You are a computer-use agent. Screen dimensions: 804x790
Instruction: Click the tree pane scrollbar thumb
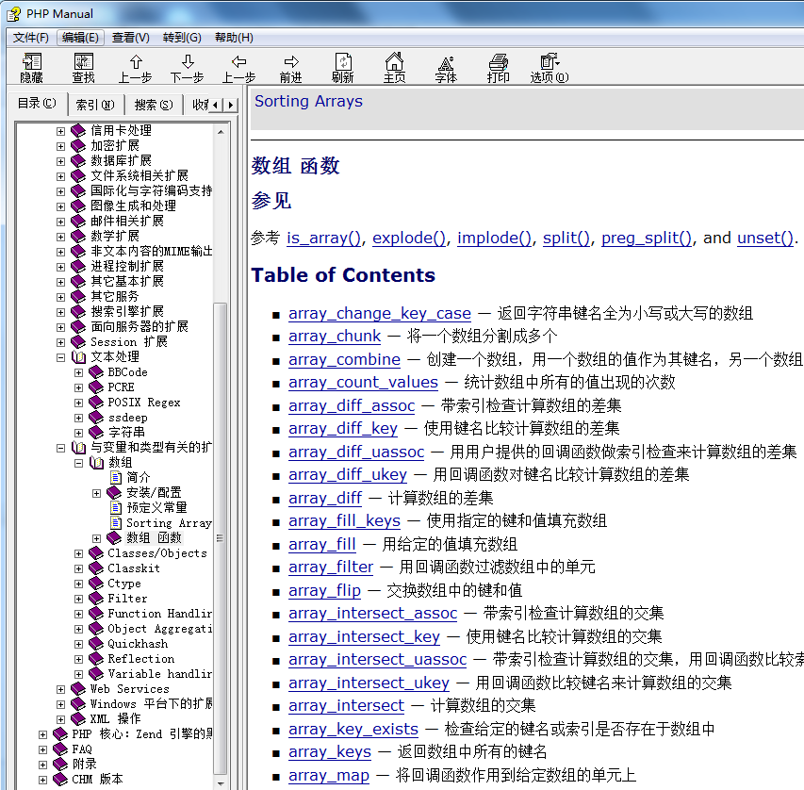[220, 538]
